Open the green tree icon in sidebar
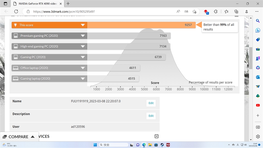263x148 pixels. click(x=258, y=96)
